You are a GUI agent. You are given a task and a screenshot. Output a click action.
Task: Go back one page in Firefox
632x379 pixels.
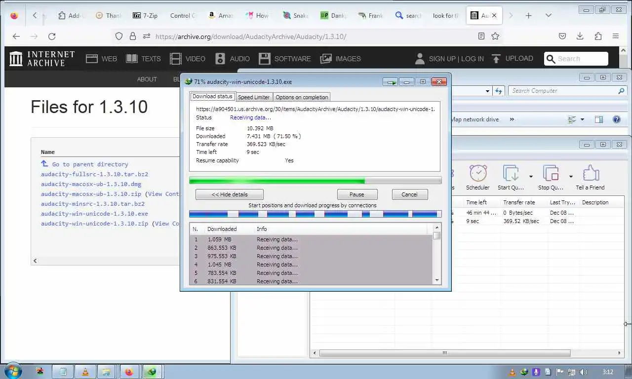16,36
